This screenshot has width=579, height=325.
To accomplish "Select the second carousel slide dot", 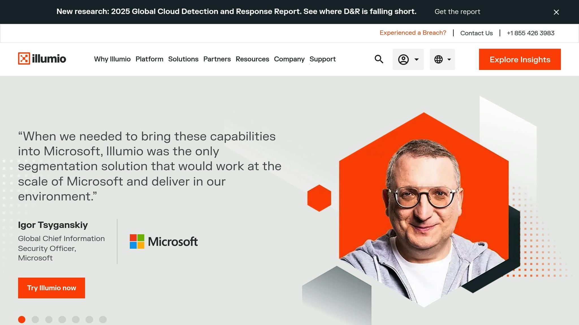I will 35,320.
